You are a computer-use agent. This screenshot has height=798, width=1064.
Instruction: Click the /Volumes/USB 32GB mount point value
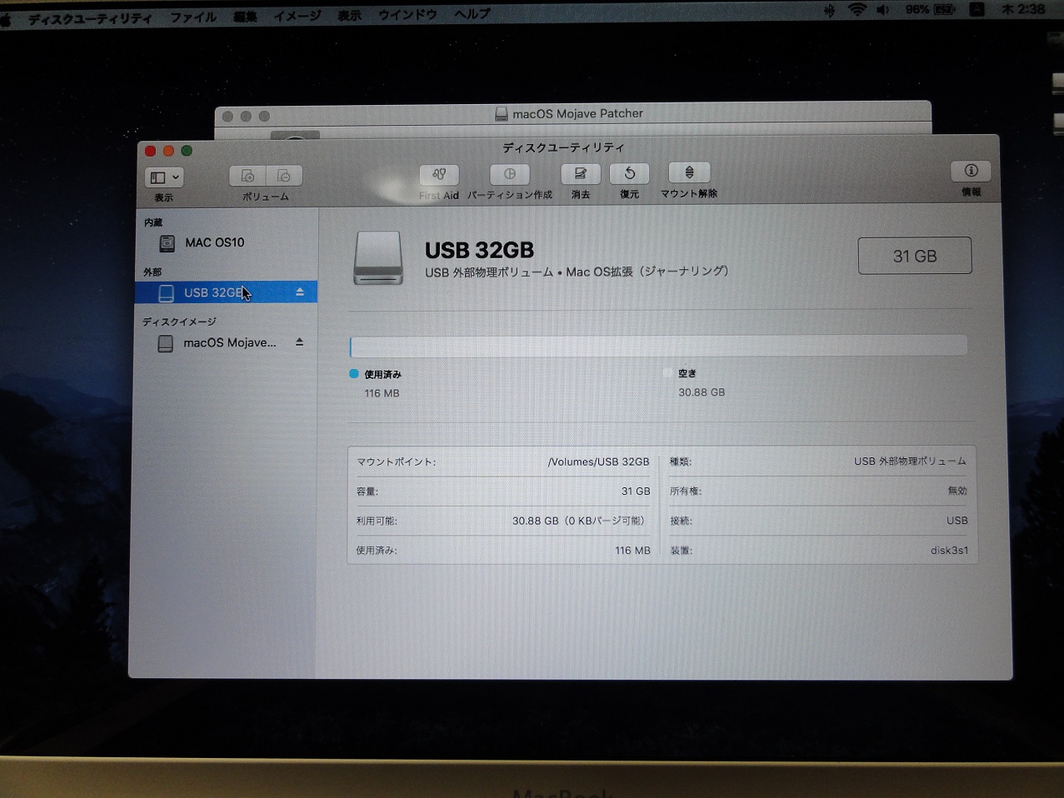(x=598, y=461)
